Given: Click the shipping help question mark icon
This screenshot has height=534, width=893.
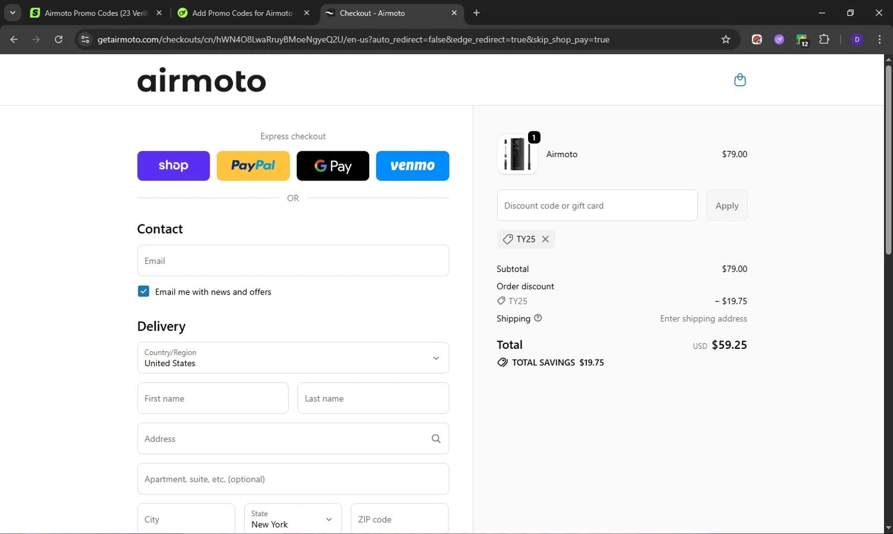Looking at the screenshot, I should [x=538, y=318].
